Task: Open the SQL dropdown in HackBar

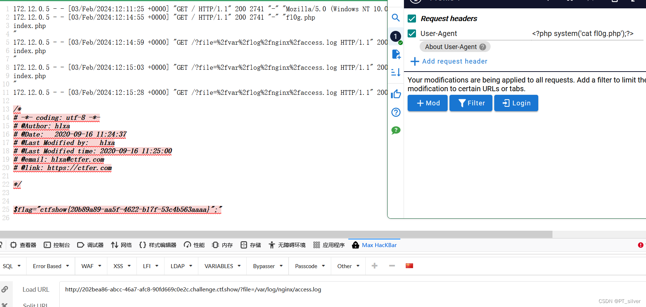Action: click(12, 266)
